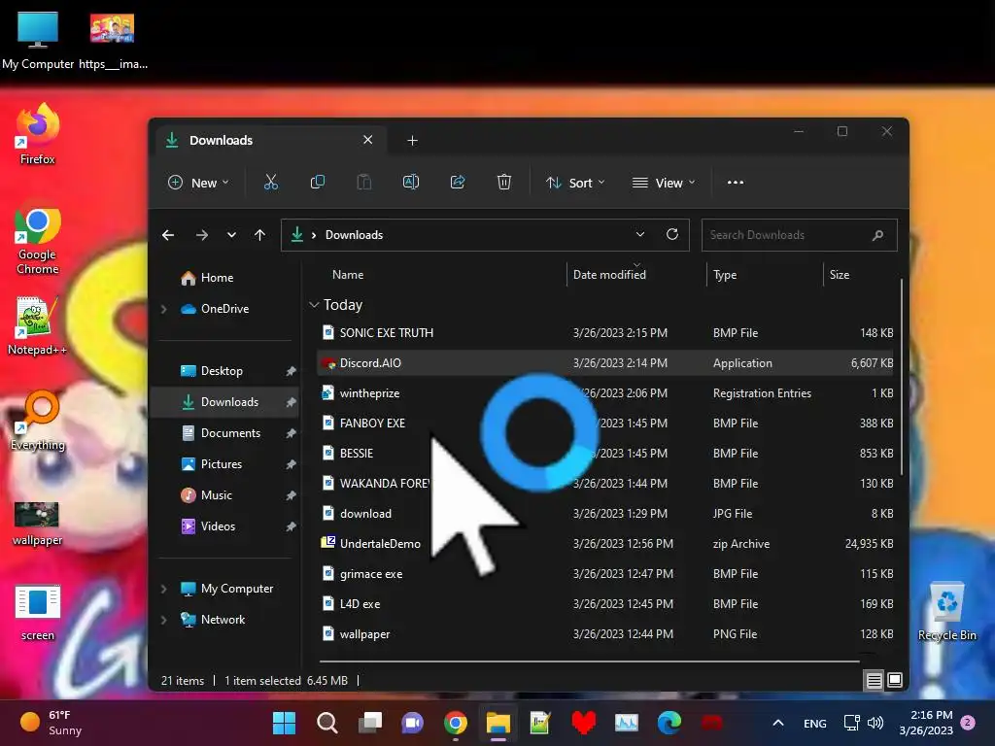Click the Delete trash can icon

tap(504, 183)
